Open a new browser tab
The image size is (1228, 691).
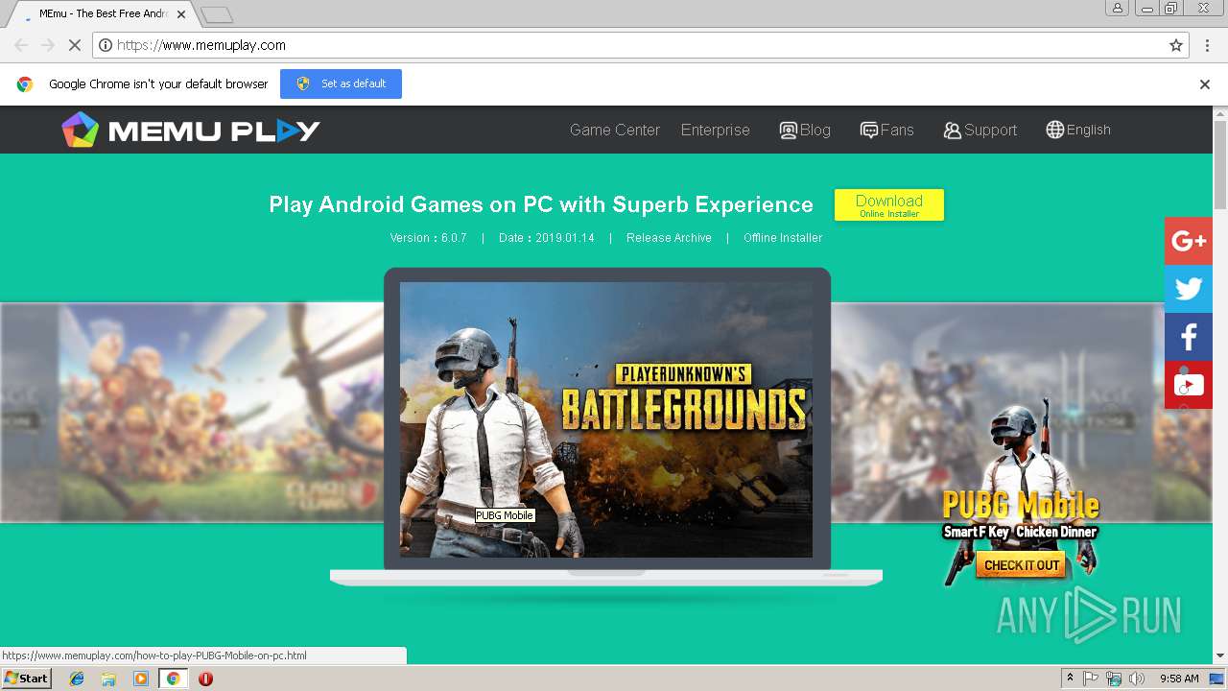(x=217, y=14)
